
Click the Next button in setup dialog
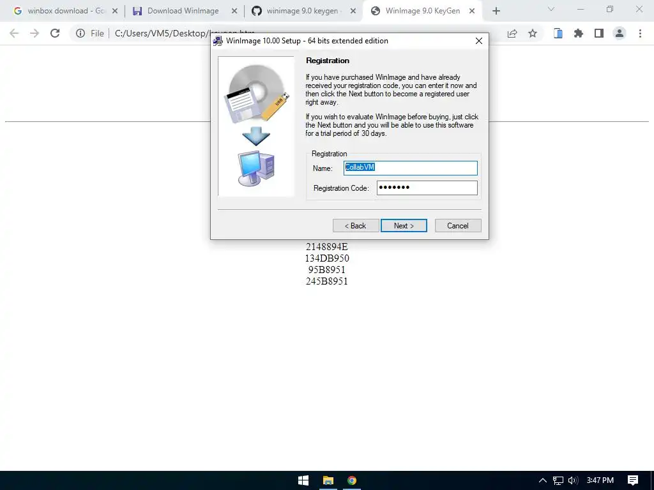click(x=404, y=225)
